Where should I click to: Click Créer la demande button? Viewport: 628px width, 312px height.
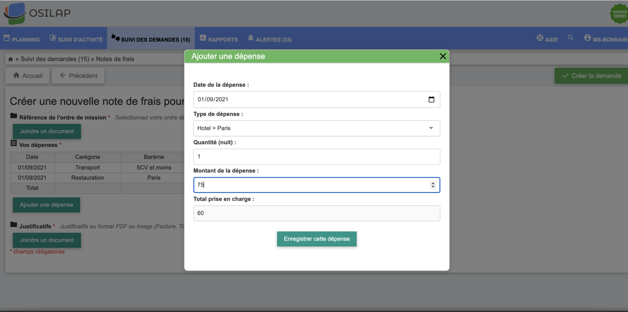591,76
